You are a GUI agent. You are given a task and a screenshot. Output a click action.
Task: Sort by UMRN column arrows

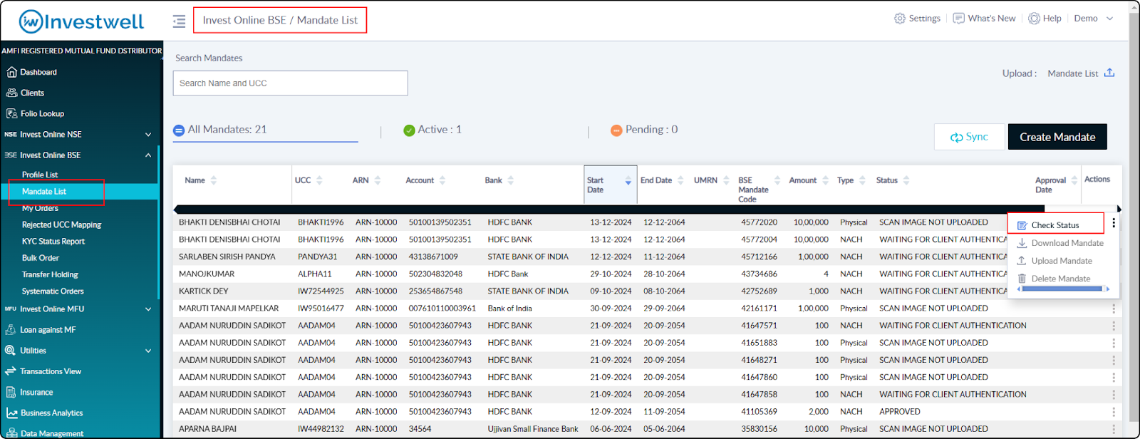click(726, 180)
